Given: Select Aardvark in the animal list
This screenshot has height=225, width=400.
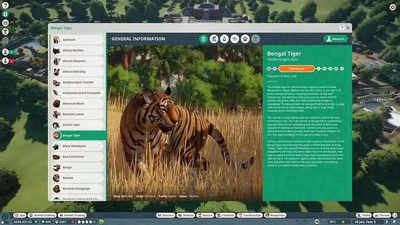Looking at the screenshot, I should [x=78, y=40].
